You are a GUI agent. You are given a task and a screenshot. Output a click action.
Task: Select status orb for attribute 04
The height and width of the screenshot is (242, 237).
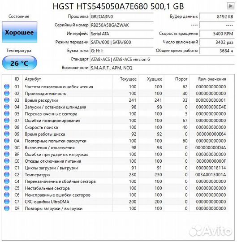7,107
